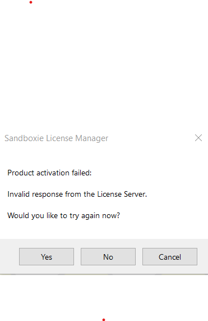Retry license activation with Yes

47,256
